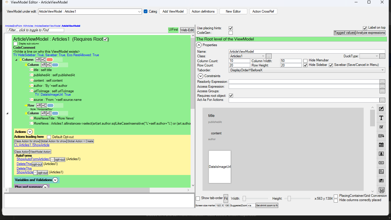Open the ShowAutoFormArticles1 link
This screenshot has height=220, width=391.
coord(33,159)
